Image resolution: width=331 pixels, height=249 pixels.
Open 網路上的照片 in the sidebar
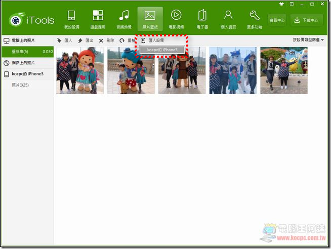[27, 63]
